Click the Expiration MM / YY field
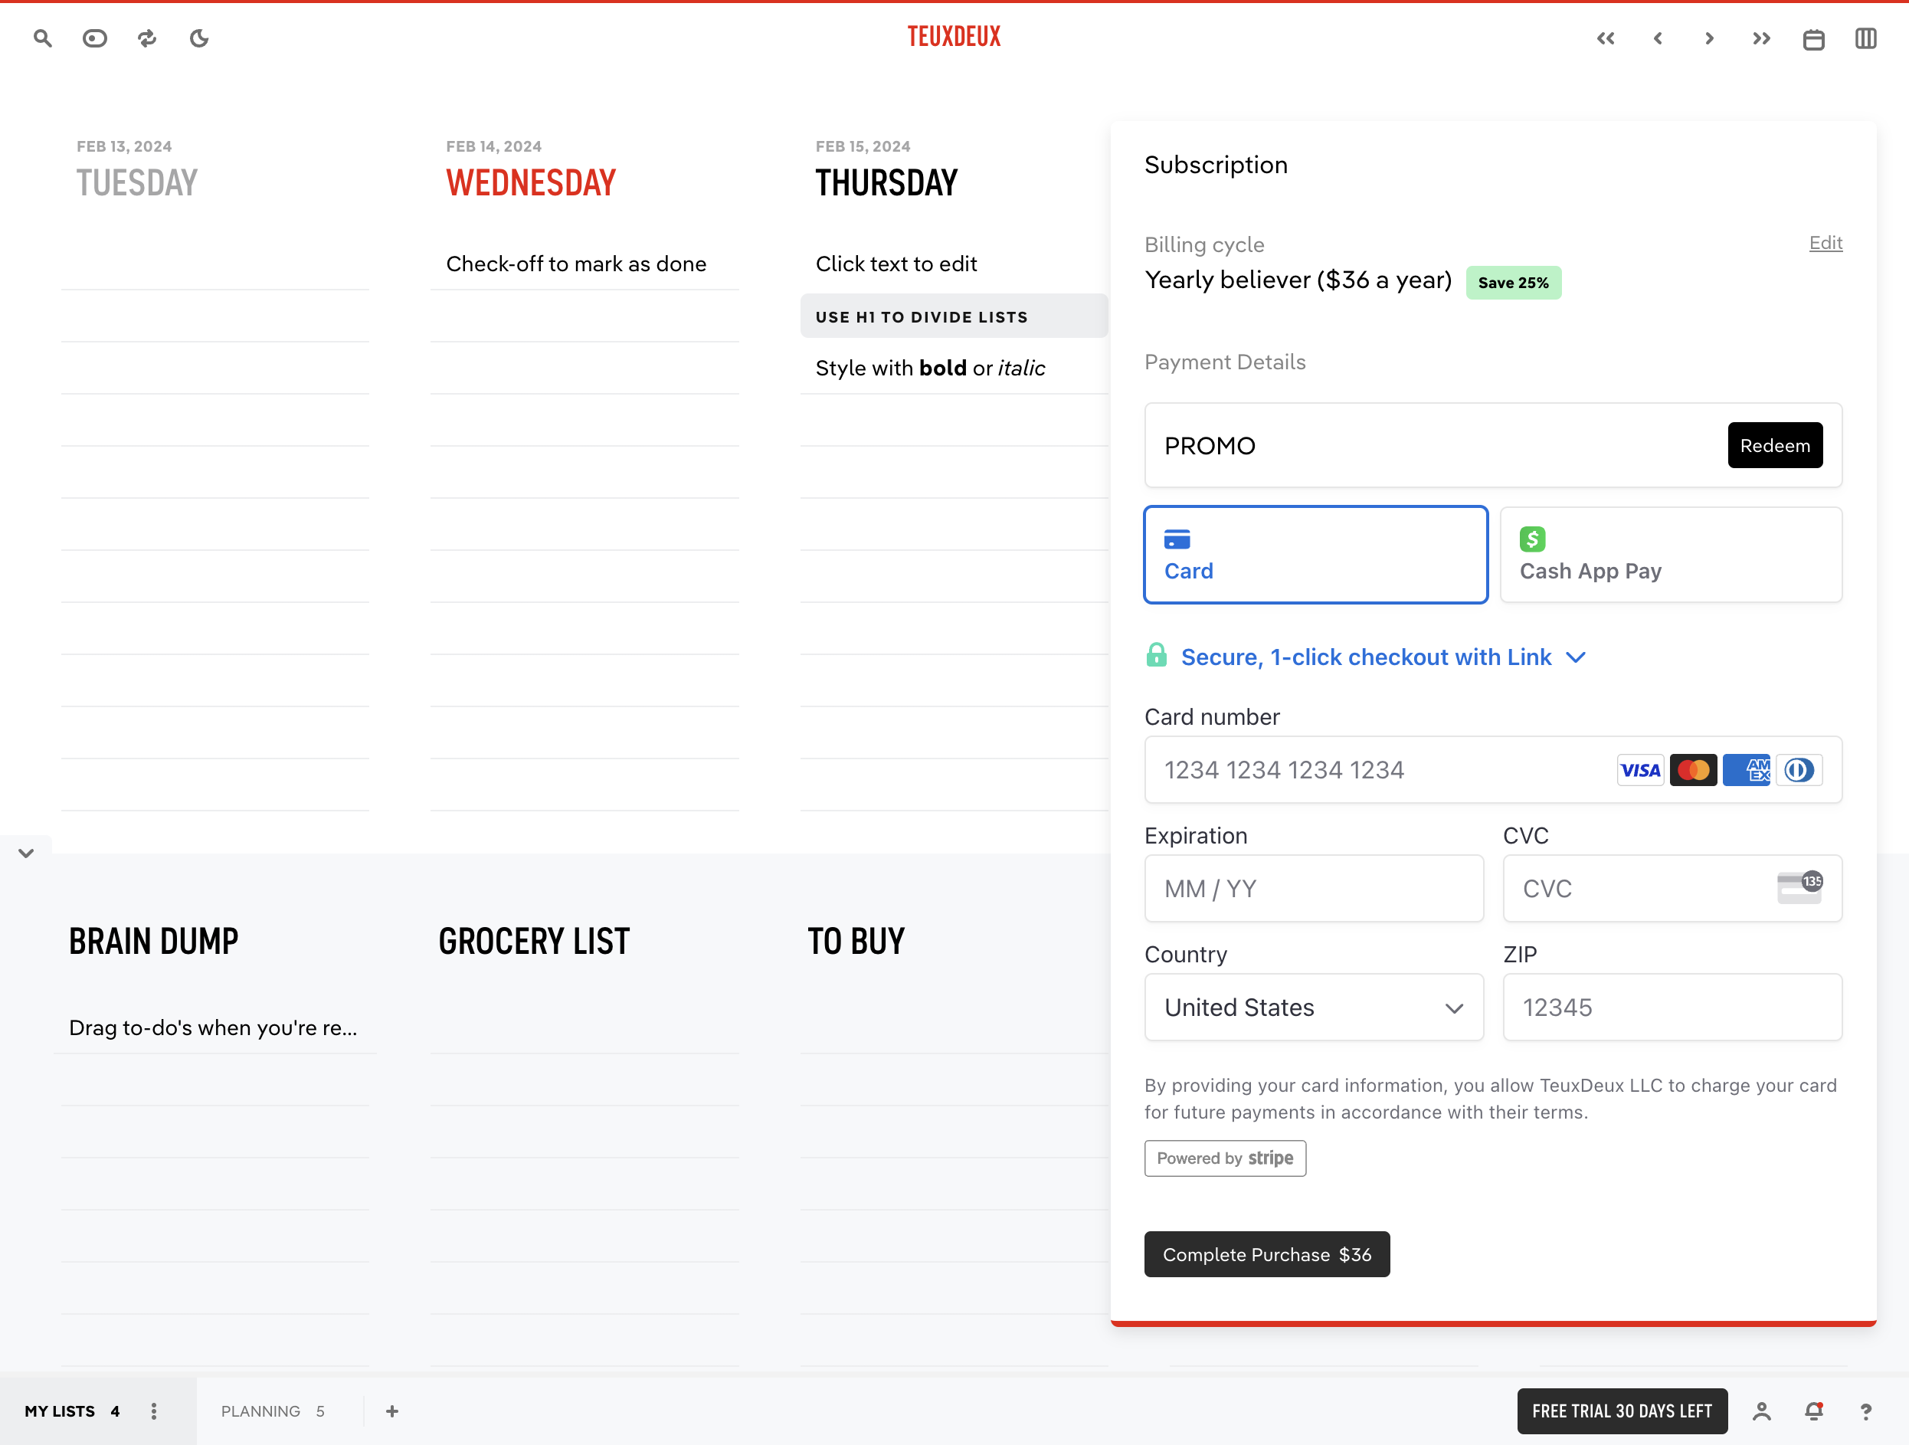 pyautogui.click(x=1314, y=888)
